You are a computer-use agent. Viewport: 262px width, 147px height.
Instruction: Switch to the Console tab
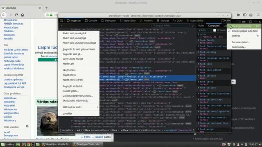point(91,21)
